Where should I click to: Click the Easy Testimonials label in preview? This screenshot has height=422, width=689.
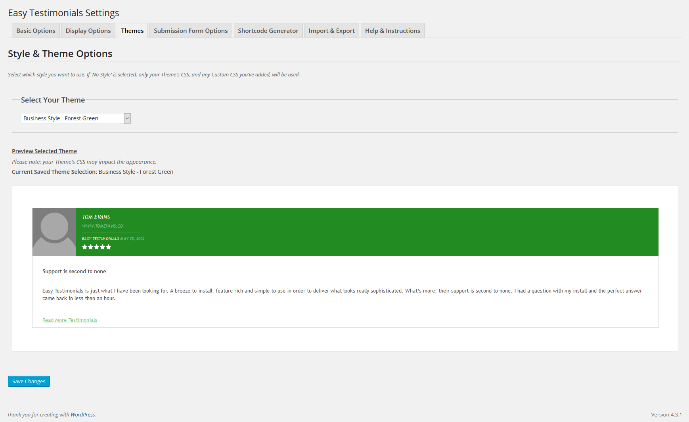(100, 239)
